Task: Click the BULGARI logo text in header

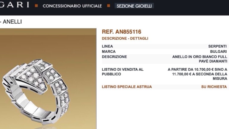Action: tap(14, 5)
